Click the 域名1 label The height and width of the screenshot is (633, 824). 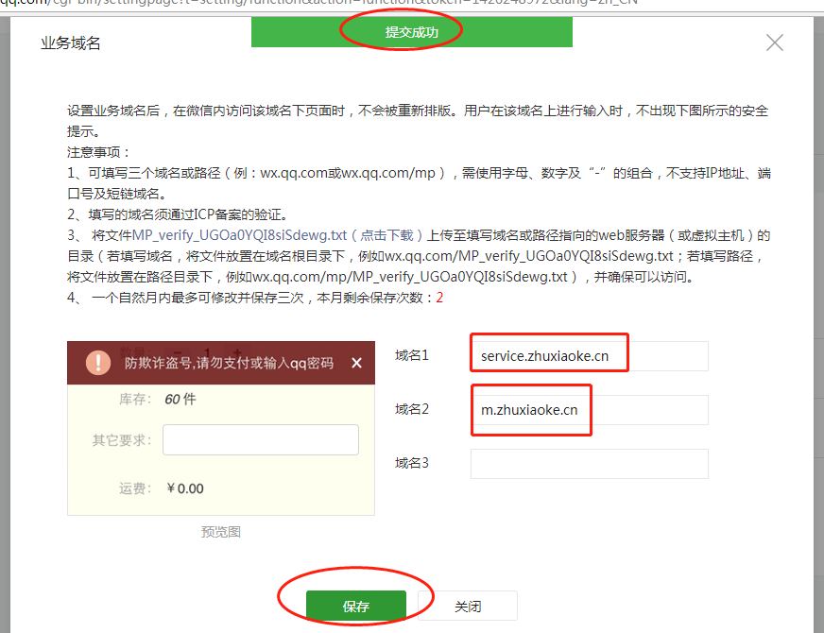[x=412, y=355]
